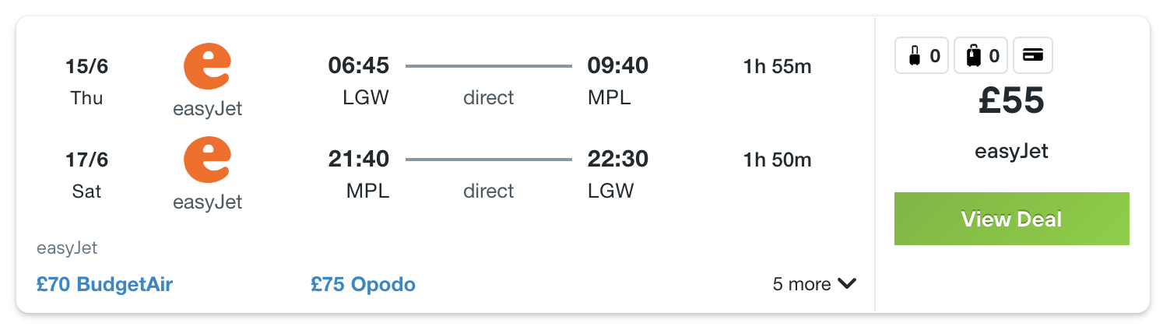The width and height of the screenshot is (1163, 330).
Task: Select the return 21:40 departure time
Action: [x=359, y=160]
